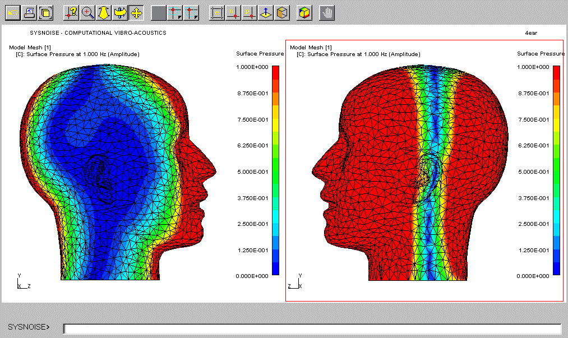Screen dimensions: 568x338
Task: Click the element 'e' selection icon
Action: (x=217, y=12)
